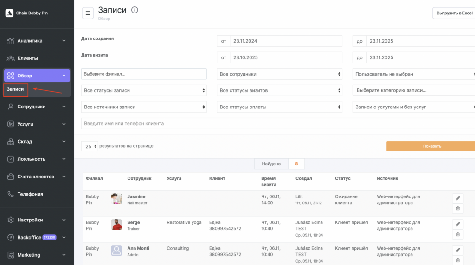The height and width of the screenshot is (265, 475).
Task: Click the trash icon for Serge's record
Action: (457, 234)
